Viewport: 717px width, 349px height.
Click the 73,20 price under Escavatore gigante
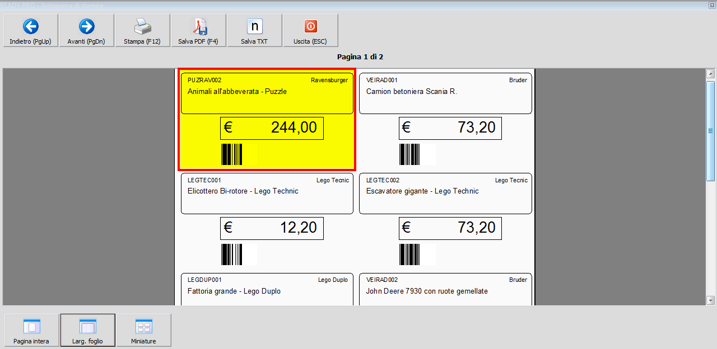click(450, 228)
